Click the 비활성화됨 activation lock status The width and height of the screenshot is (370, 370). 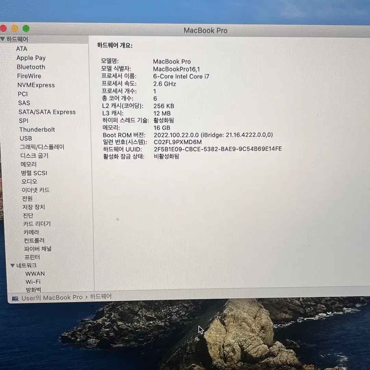pyautogui.click(x=166, y=156)
